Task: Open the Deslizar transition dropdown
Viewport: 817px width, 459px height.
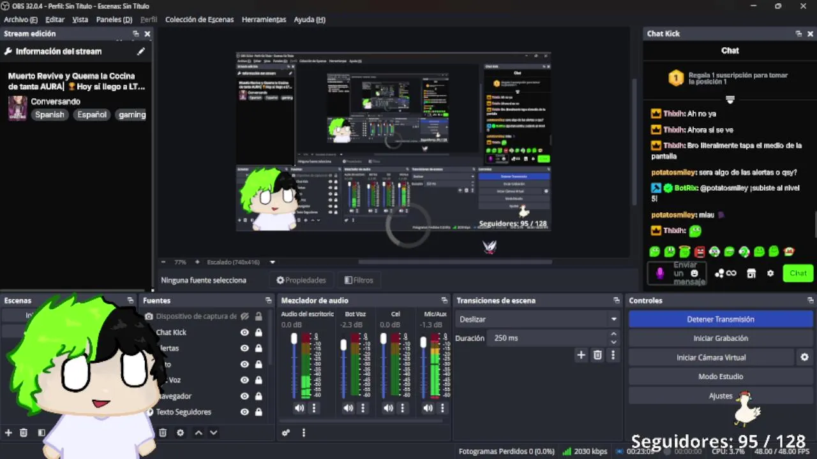Action: point(538,319)
